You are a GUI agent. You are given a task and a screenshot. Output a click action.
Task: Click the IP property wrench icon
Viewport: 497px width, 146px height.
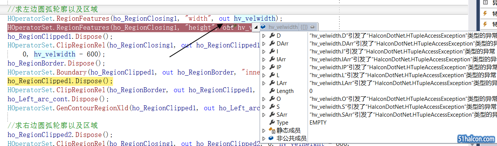[x=272, y=67]
